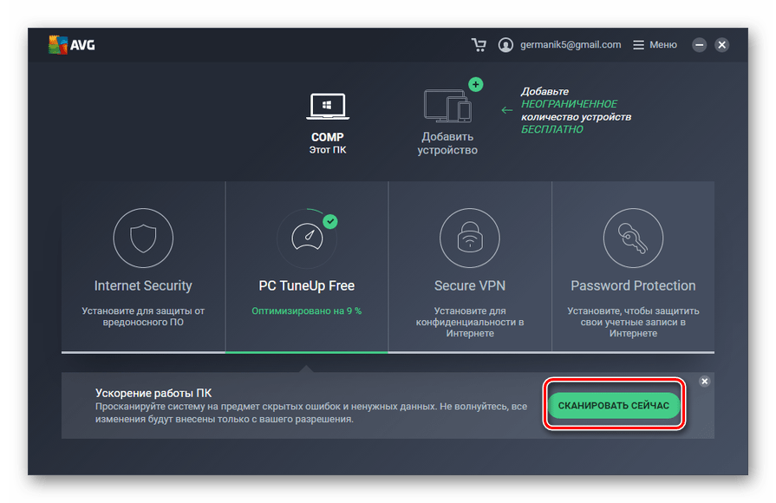Click Просканируйте систему description text
Viewport: 776px width, 503px height.
(x=311, y=413)
